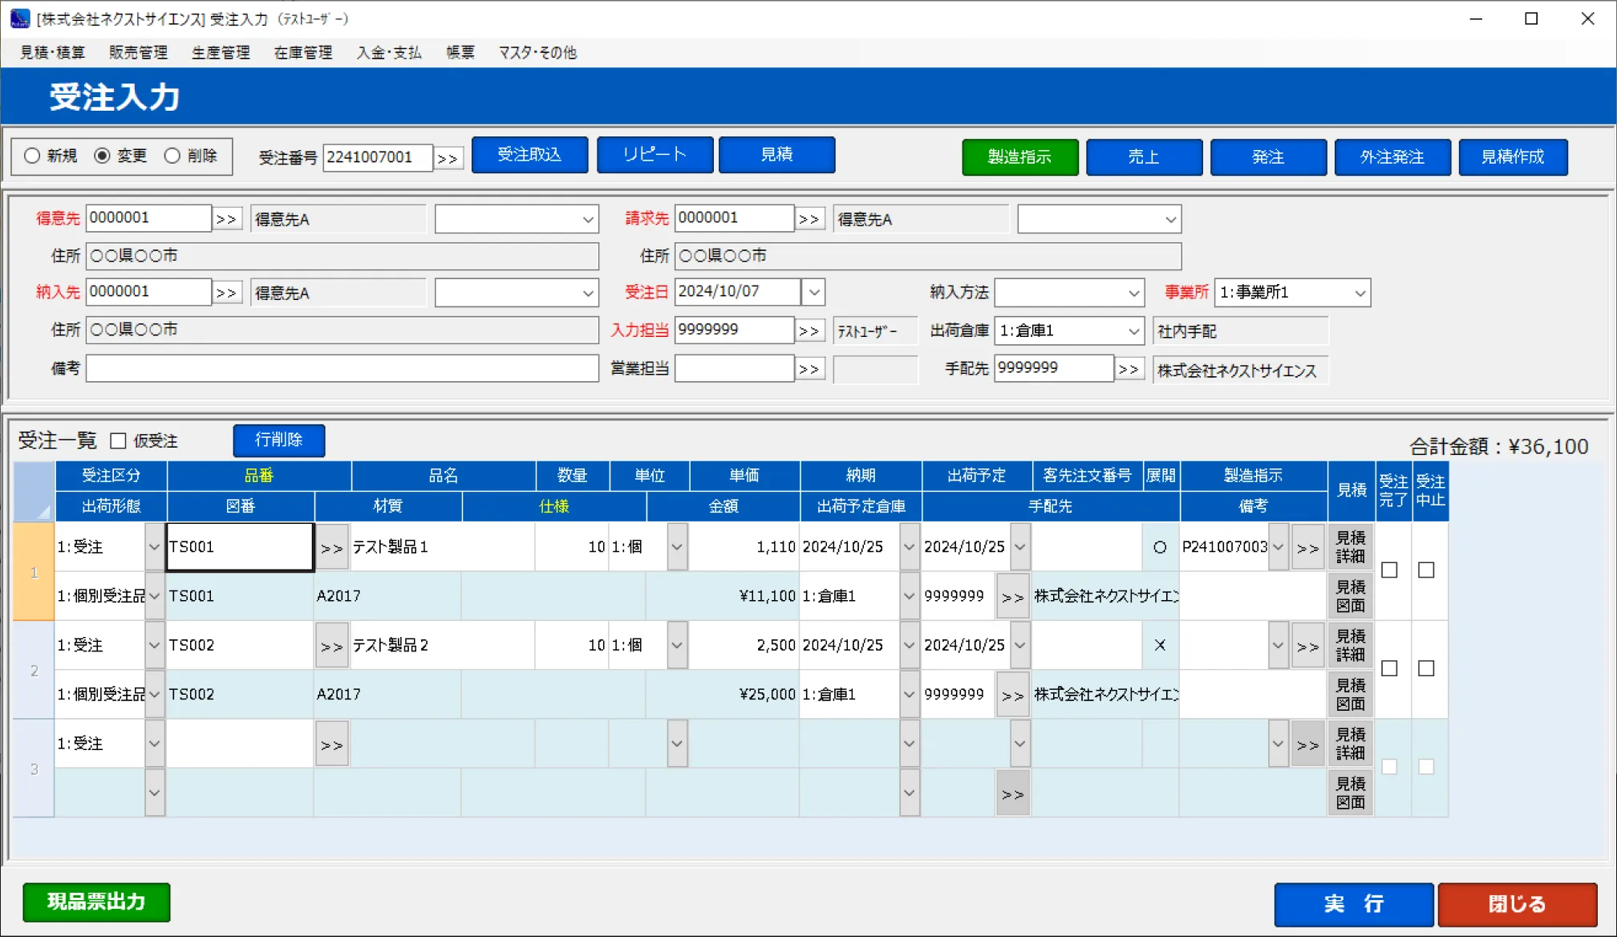Expand the dropdown beside 納入先 name

point(588,293)
